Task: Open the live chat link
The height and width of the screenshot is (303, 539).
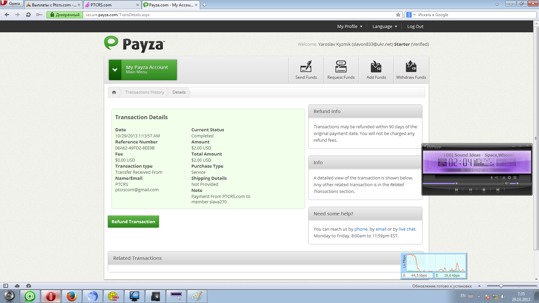Action: [407, 229]
